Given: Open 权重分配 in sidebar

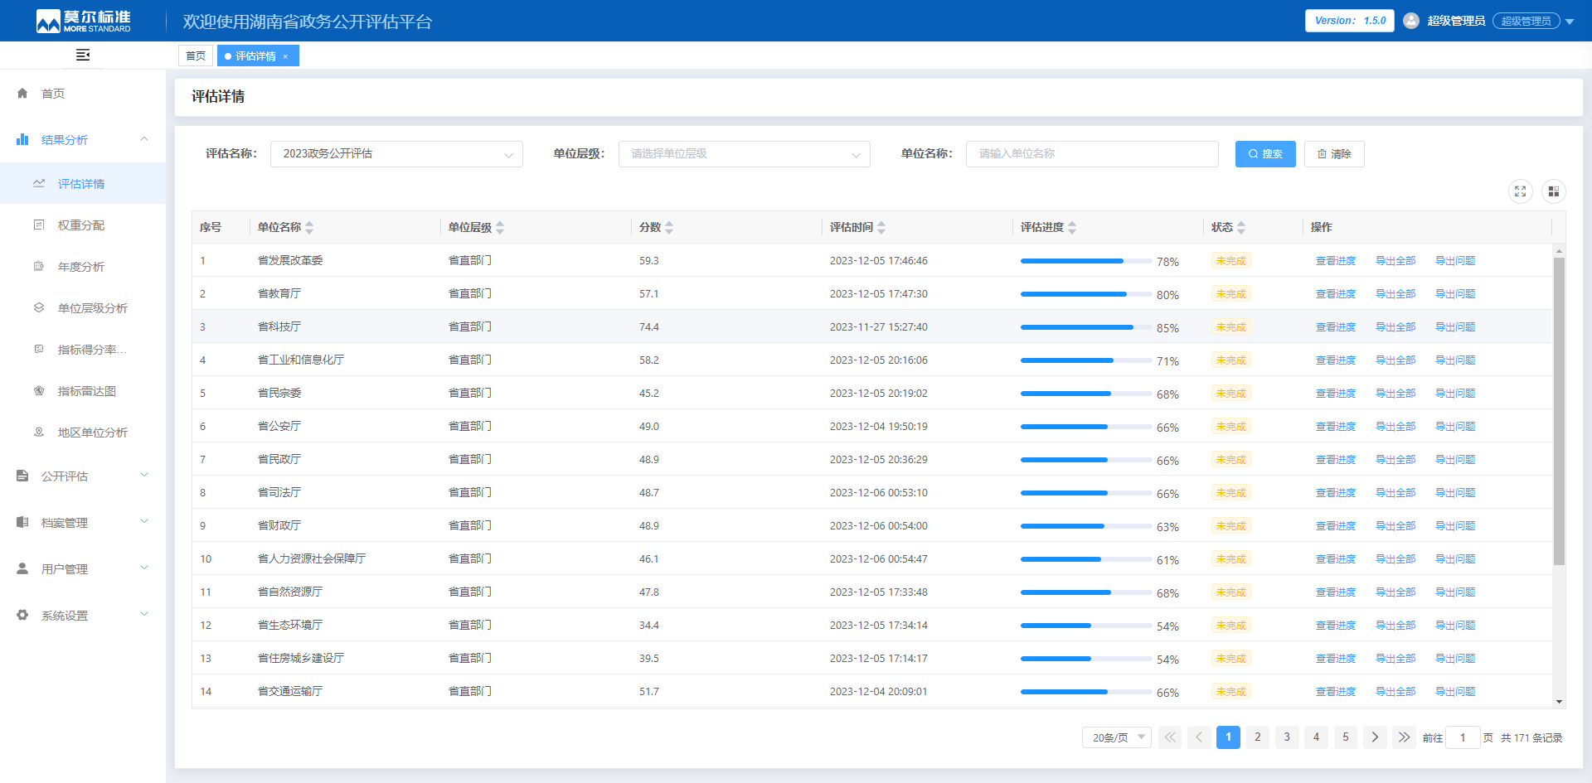Looking at the screenshot, I should pos(83,225).
